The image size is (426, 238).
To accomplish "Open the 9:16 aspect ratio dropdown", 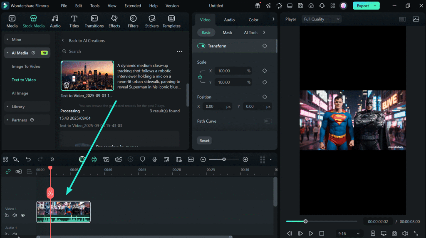I will pos(349,233).
